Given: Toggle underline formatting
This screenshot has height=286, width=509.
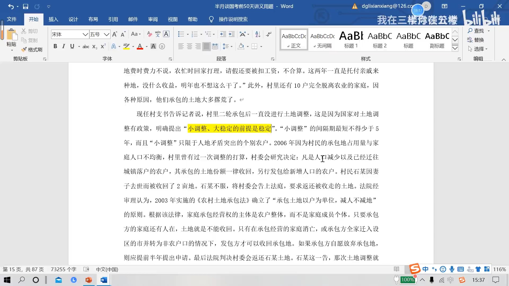Looking at the screenshot, I should pyautogui.click(x=72, y=46).
